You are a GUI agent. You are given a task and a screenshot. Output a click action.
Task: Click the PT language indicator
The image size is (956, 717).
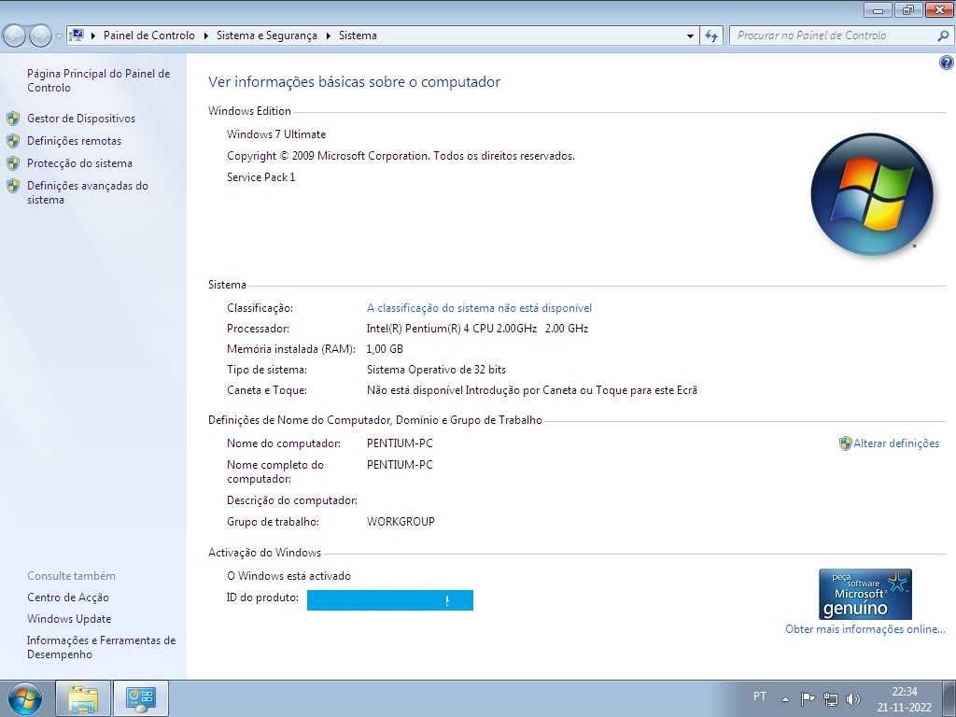click(x=760, y=696)
